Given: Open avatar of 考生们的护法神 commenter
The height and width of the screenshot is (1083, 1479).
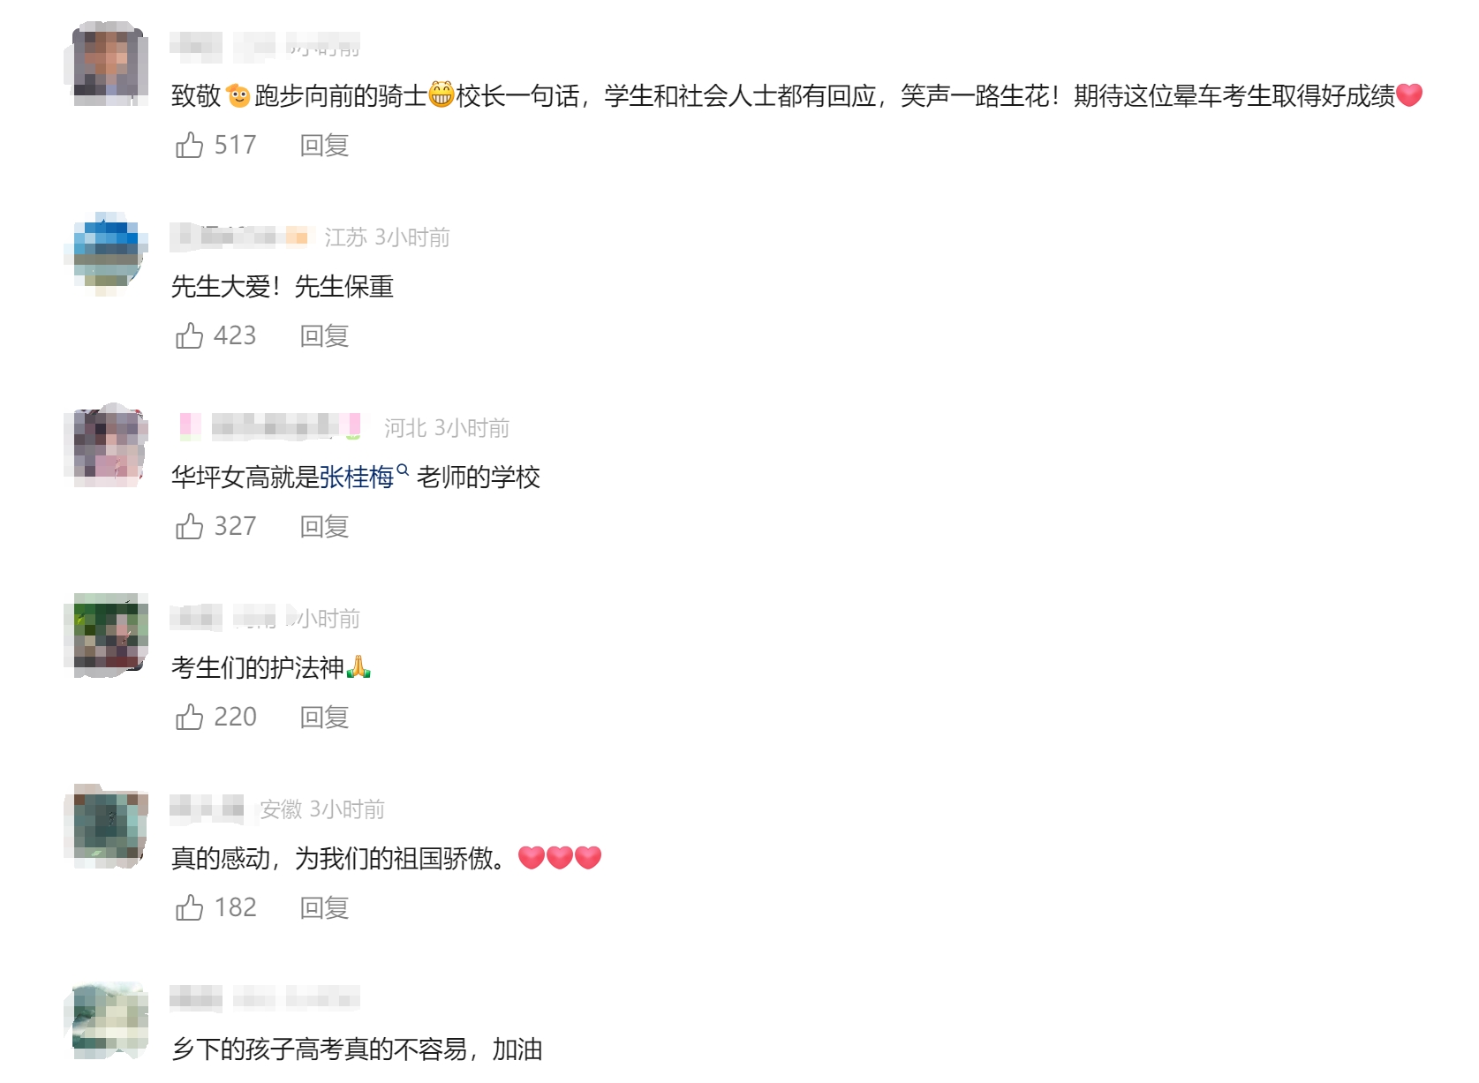Looking at the screenshot, I should click(108, 636).
